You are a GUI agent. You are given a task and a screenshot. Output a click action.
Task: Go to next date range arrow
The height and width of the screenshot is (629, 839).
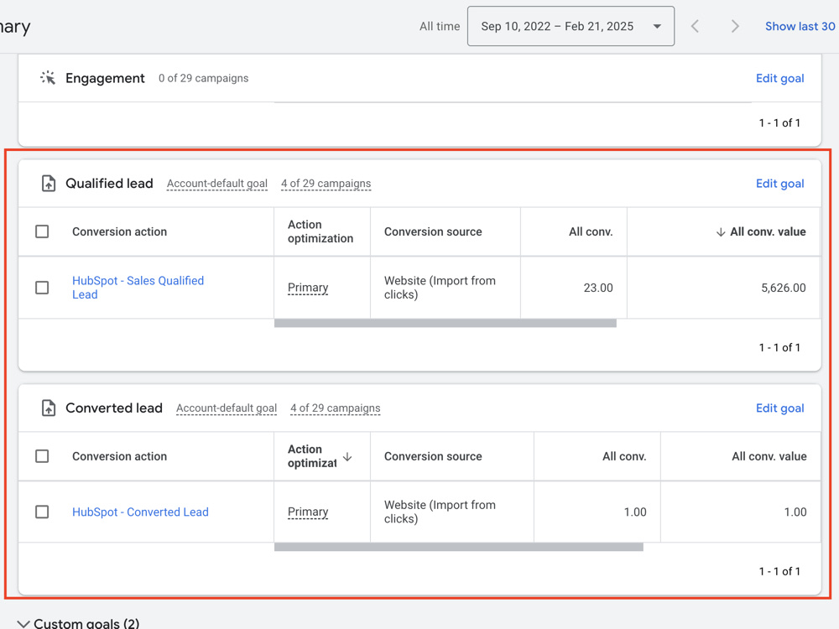735,26
